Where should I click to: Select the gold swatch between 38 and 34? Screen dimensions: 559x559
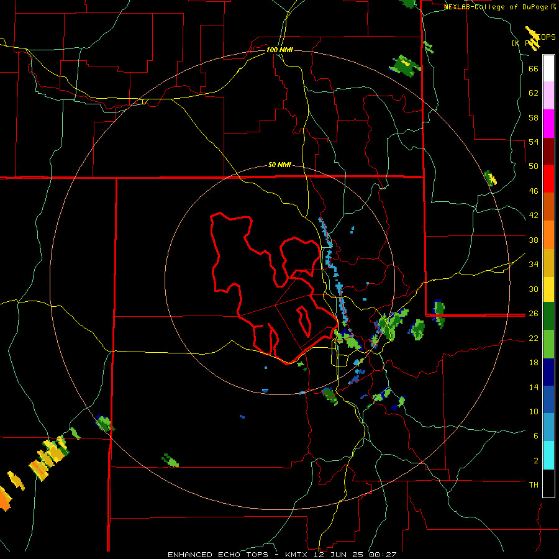click(x=548, y=263)
